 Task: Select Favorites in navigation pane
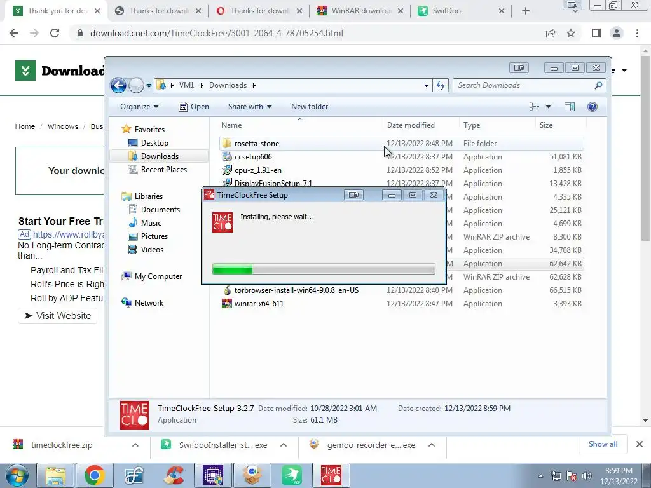(143, 130)
